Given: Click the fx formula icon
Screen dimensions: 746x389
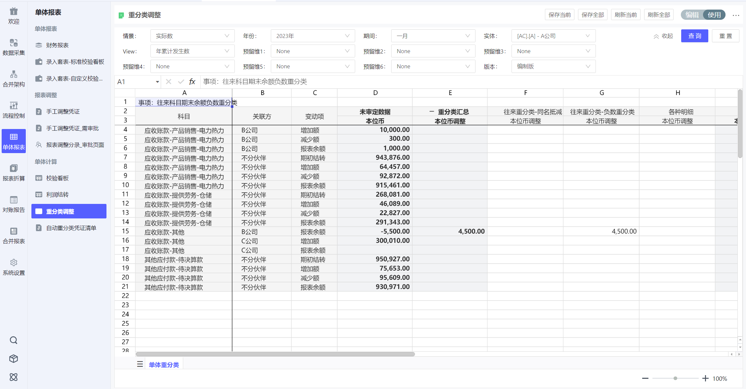Looking at the screenshot, I should (192, 81).
